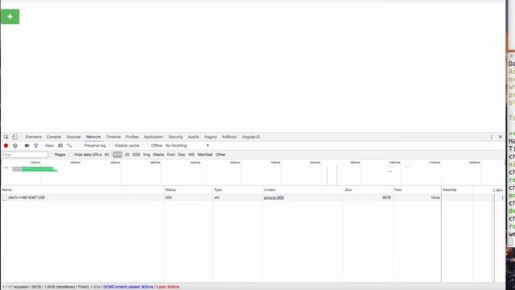
Task: Sort requests by the Size column header
Action: tap(368, 190)
